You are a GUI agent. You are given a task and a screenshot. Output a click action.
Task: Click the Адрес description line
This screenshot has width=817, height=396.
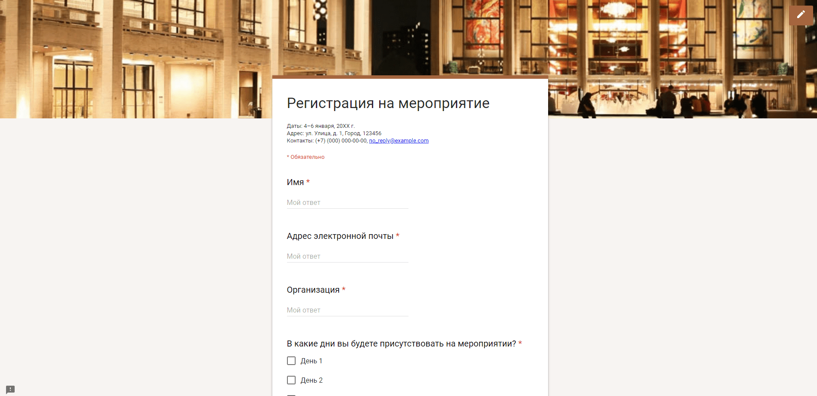(x=334, y=133)
